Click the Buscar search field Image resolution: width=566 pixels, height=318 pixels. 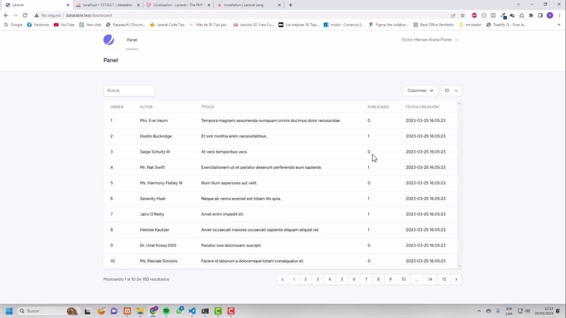pyautogui.click(x=129, y=91)
